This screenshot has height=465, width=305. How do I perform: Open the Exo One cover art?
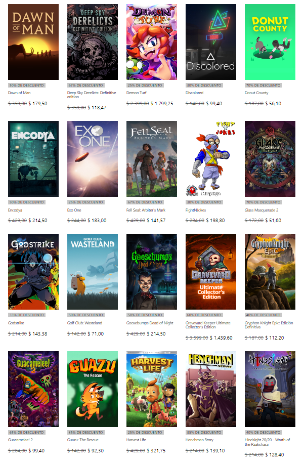(93, 159)
